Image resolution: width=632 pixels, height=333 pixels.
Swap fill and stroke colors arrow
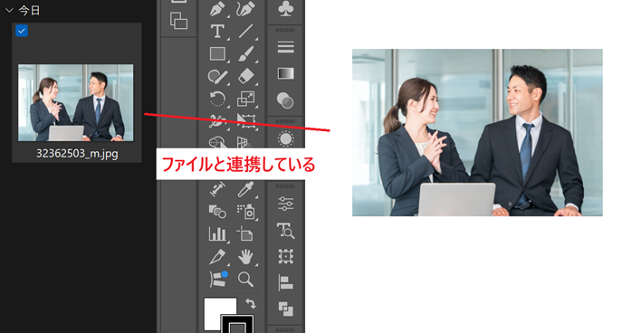coord(251,303)
